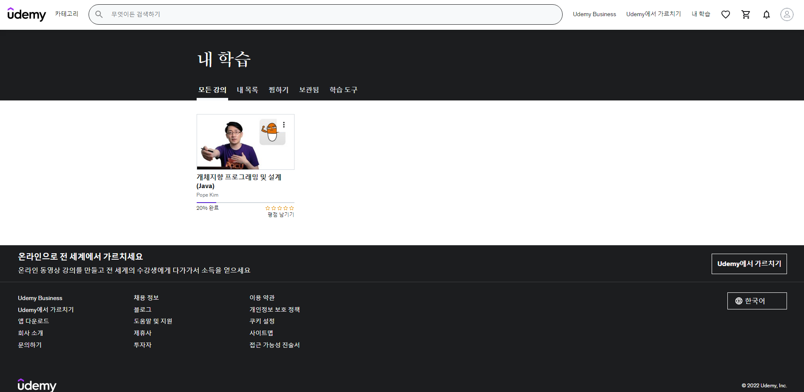Open the notifications bell icon
The width and height of the screenshot is (804, 392).
point(767,14)
